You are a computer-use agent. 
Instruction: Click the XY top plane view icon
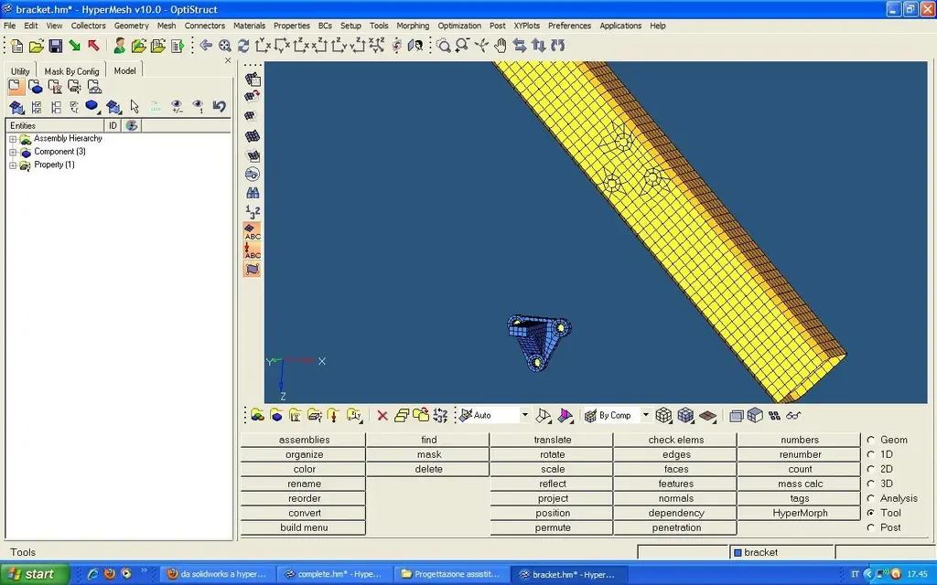(263, 46)
